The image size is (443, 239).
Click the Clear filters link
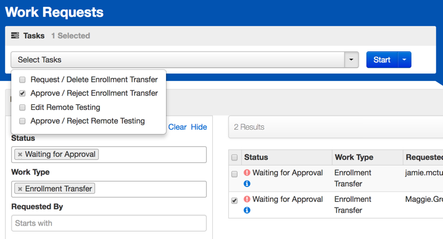[x=178, y=127]
